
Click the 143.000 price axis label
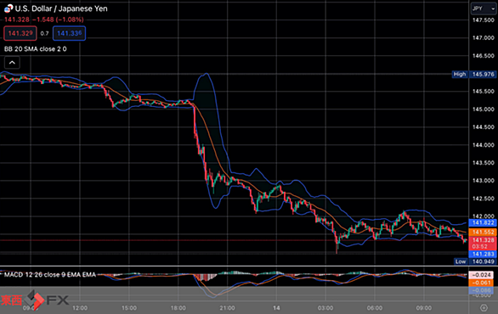point(484,181)
